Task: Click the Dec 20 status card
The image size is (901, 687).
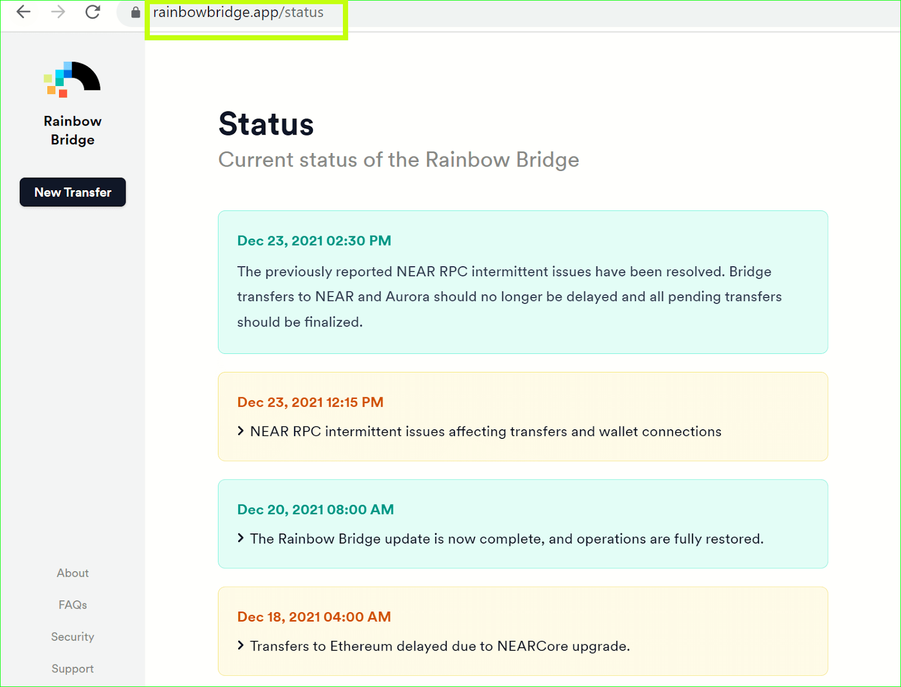Action: [523, 524]
